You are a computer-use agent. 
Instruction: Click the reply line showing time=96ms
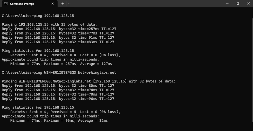(58, 99)
